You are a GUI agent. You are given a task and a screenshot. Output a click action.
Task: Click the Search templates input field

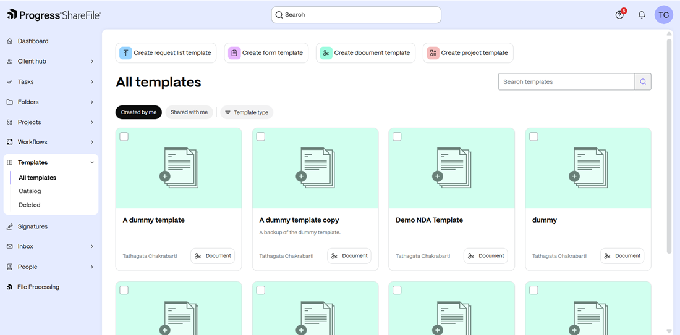click(566, 82)
